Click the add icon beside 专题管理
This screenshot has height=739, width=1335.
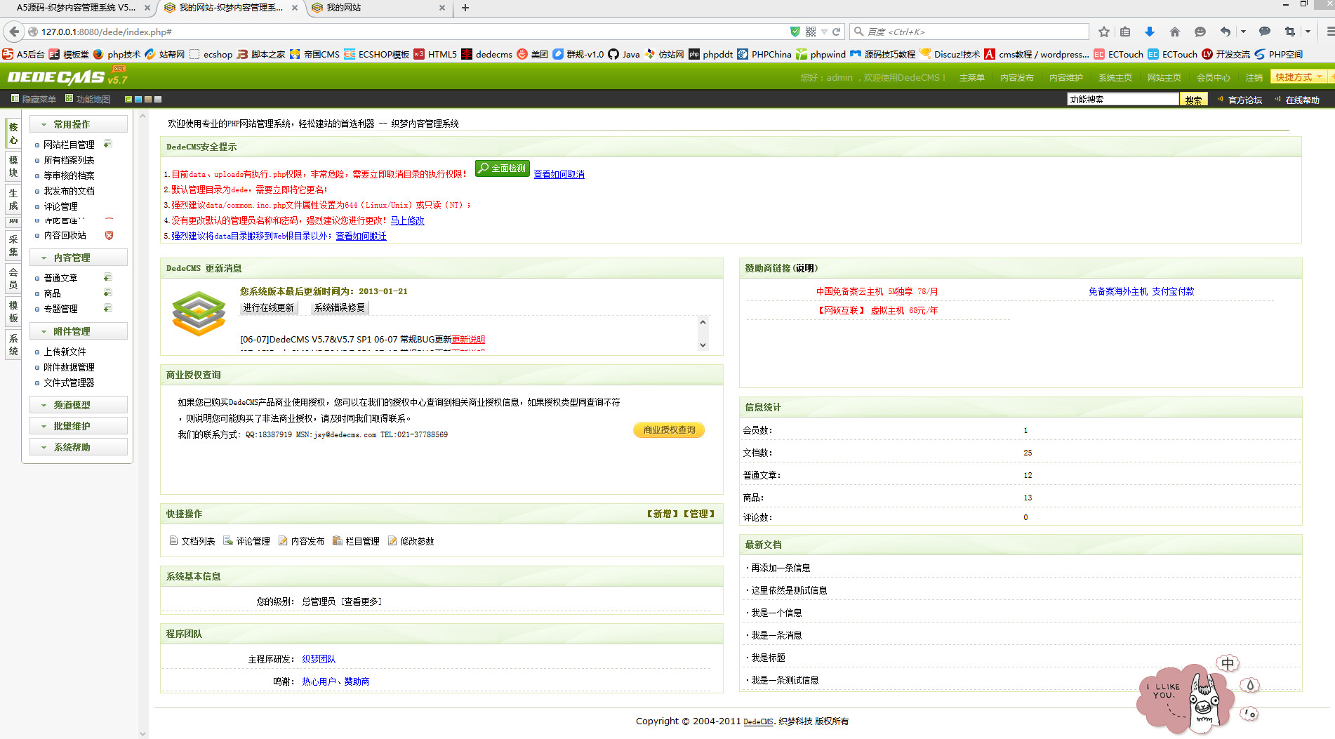tap(107, 308)
